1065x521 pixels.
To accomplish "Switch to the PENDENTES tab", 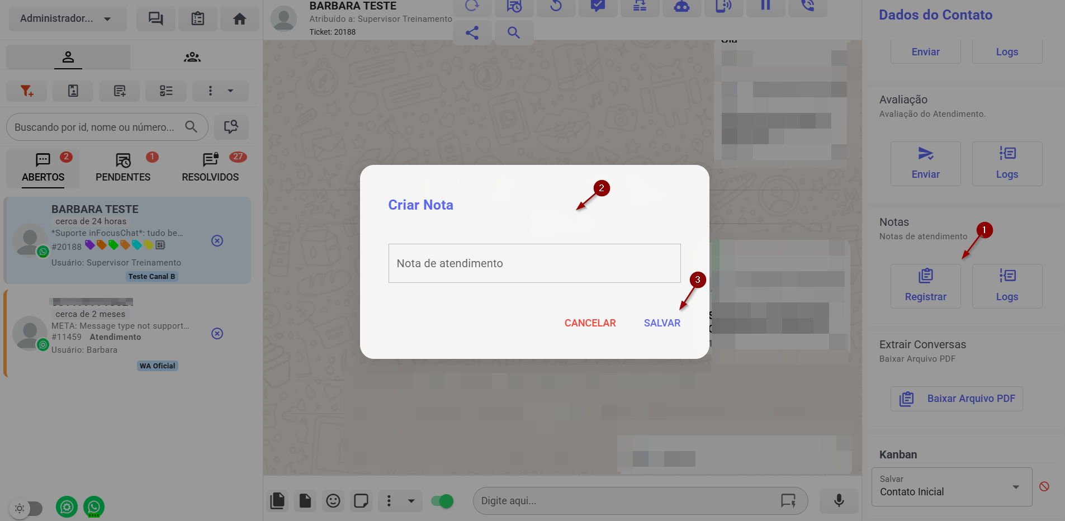I will 123,168.
